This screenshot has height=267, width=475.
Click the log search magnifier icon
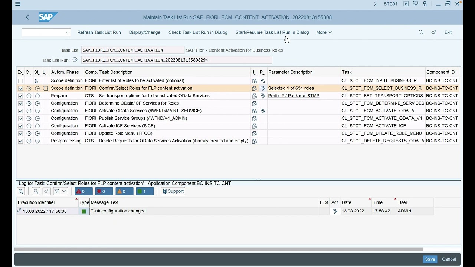pyautogui.click(x=36, y=191)
